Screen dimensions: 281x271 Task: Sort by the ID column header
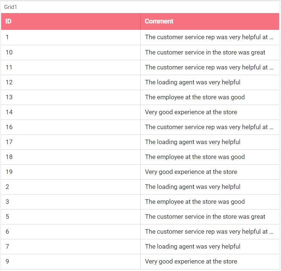point(70,21)
